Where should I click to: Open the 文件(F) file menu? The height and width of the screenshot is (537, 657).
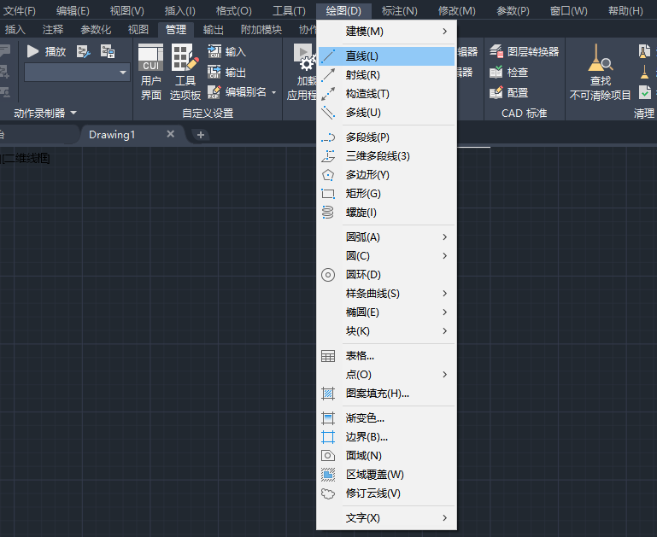[x=20, y=11]
